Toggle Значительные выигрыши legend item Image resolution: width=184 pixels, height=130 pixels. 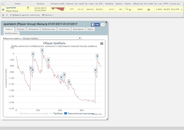79,114
